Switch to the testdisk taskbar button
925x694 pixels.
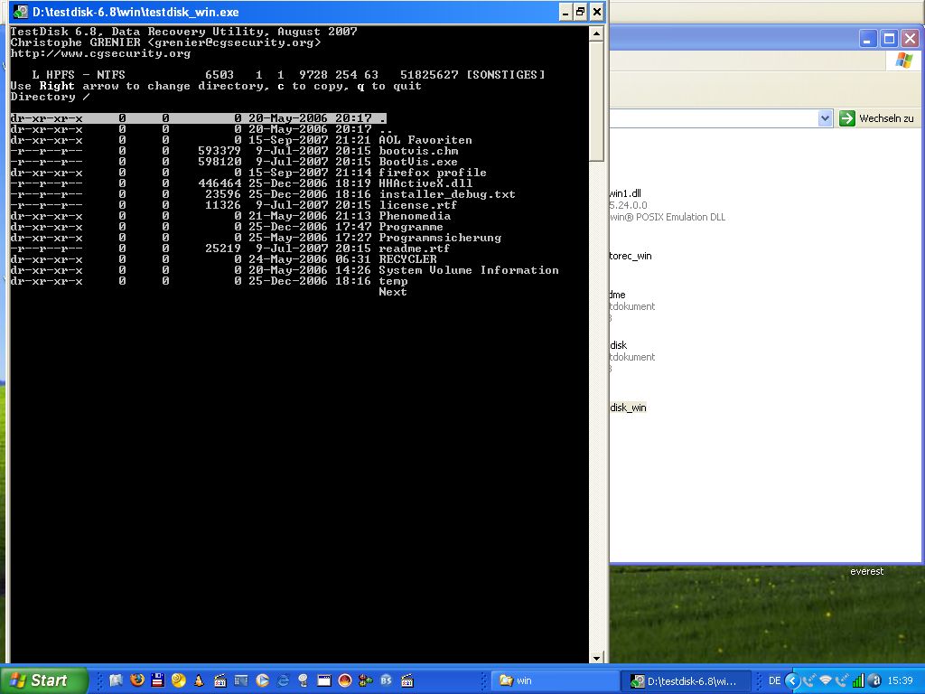(687, 680)
